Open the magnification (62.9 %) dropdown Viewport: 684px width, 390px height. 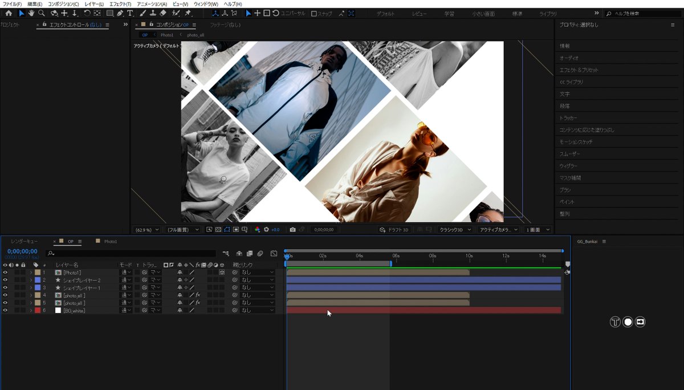(146, 229)
